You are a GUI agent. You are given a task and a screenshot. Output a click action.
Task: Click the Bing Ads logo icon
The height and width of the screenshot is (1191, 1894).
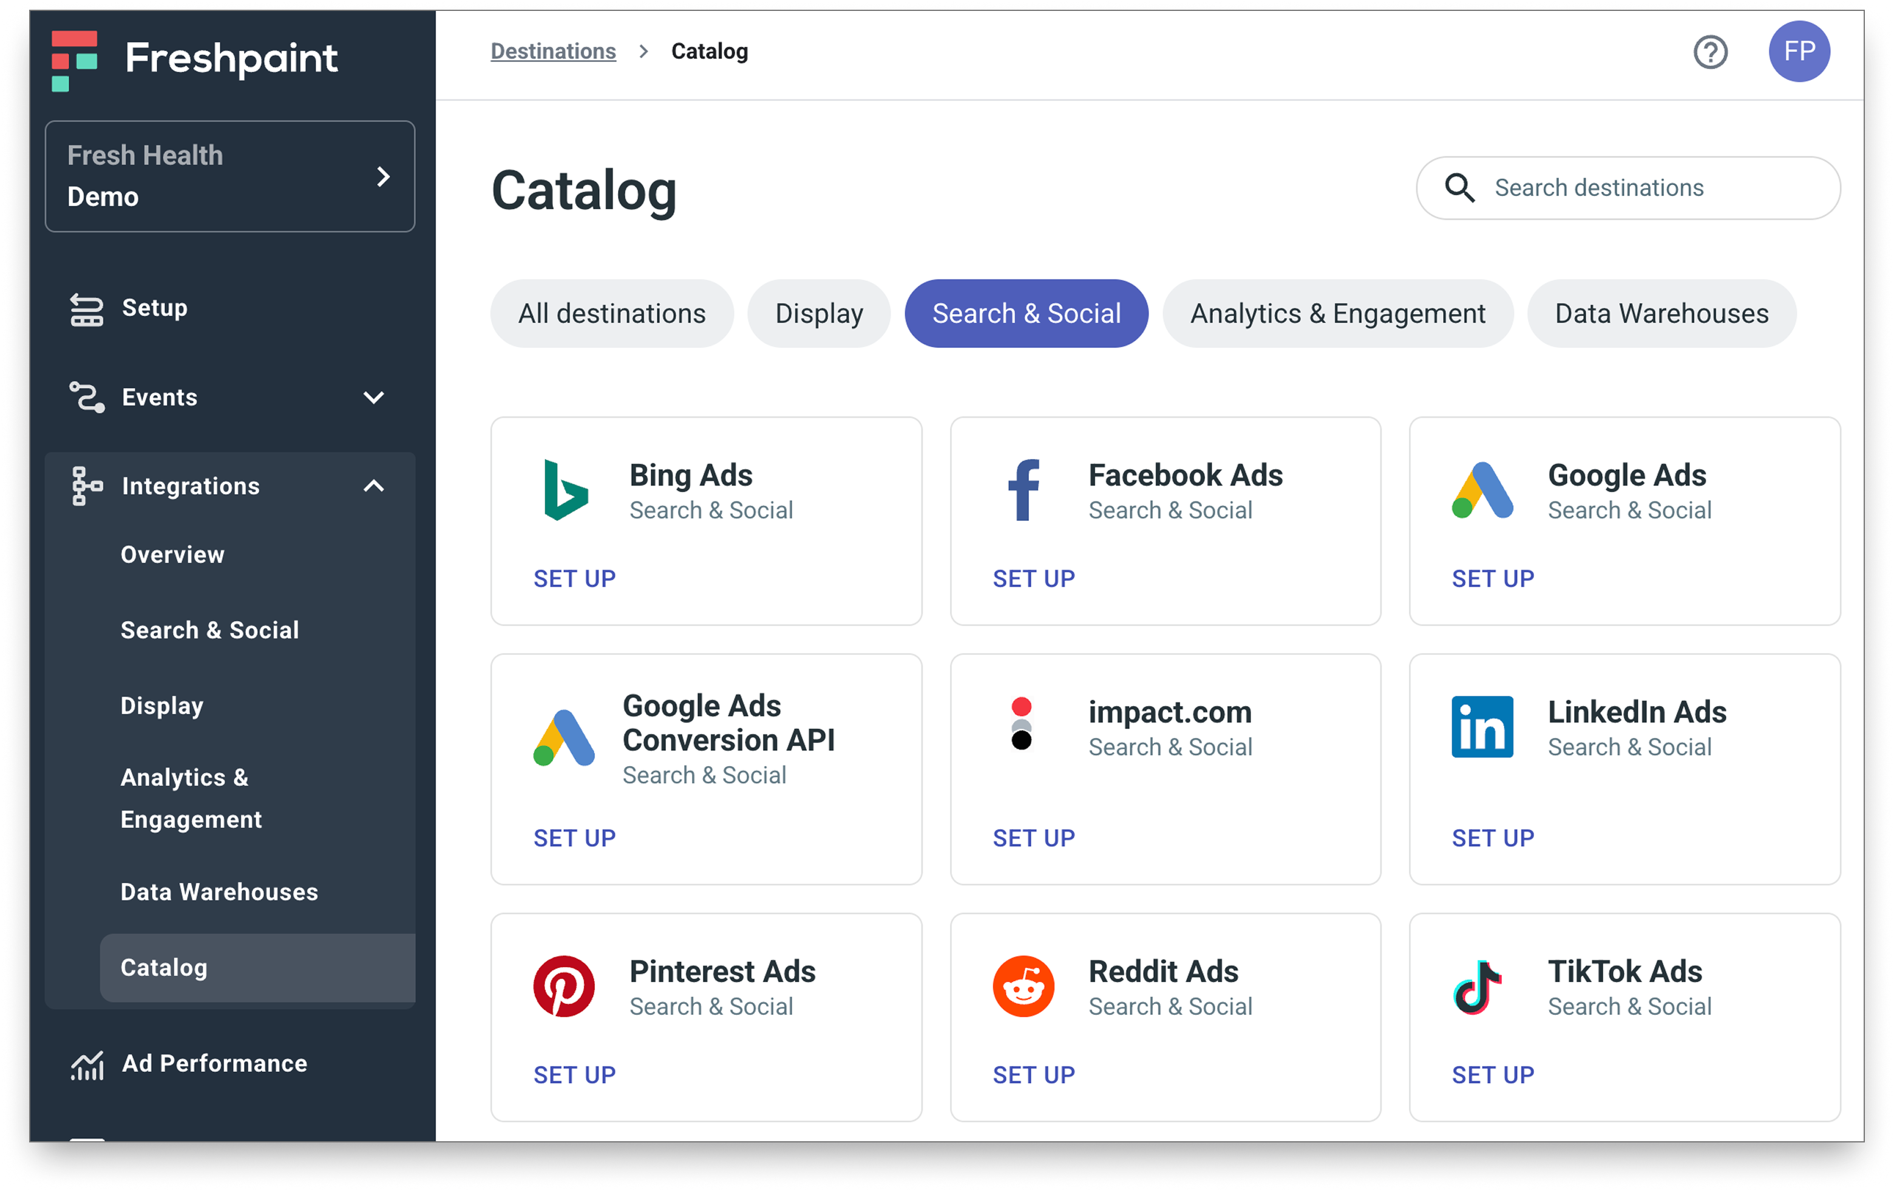[x=565, y=490]
